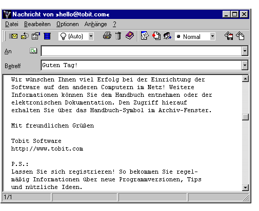This screenshot has width=259, height=211.
Task: Click the message body scrollbar down arrow
Action: [245, 187]
